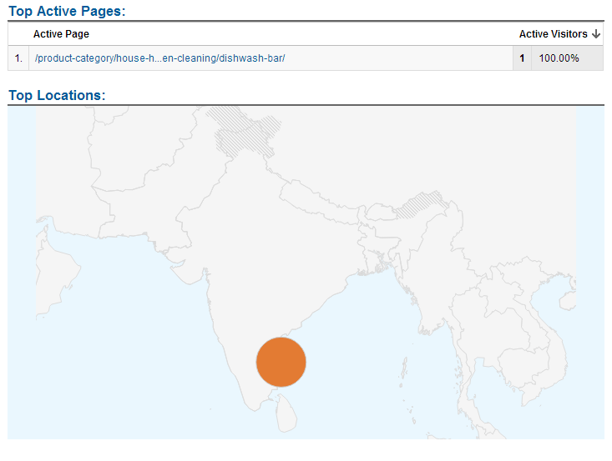
Task: Click the sort descending arrow icon
Action: click(x=596, y=34)
